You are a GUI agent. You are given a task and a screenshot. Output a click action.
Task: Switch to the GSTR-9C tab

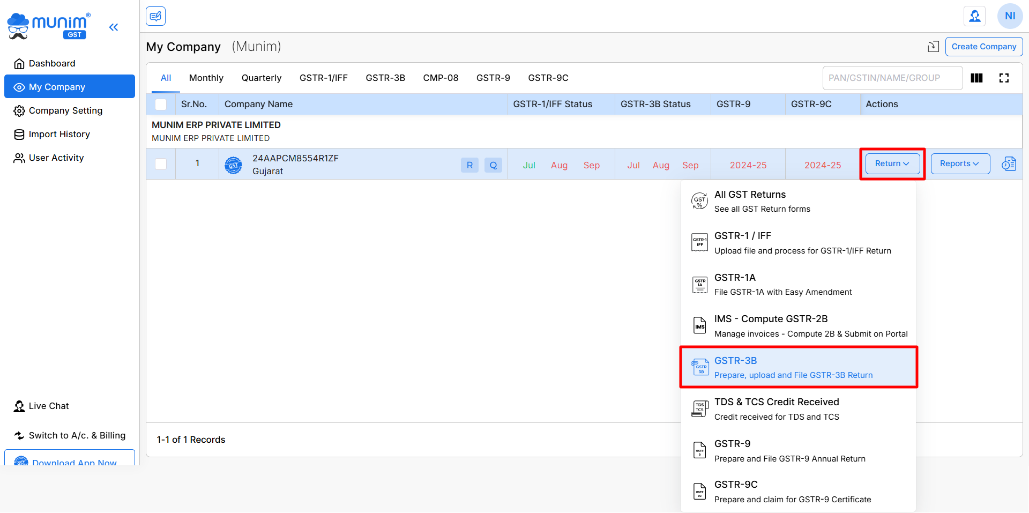(548, 78)
